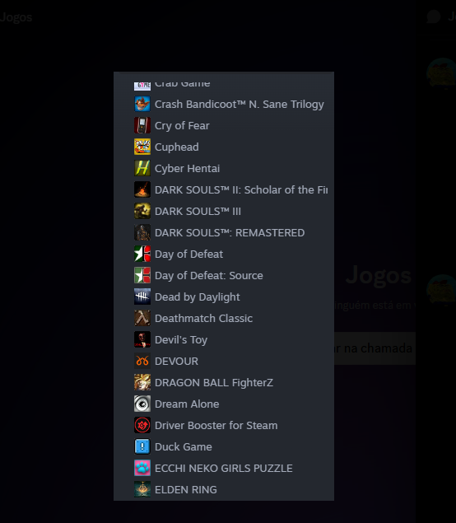The width and height of the screenshot is (456, 523).
Task: Click the Dream Alone eye icon
Action: [142, 404]
